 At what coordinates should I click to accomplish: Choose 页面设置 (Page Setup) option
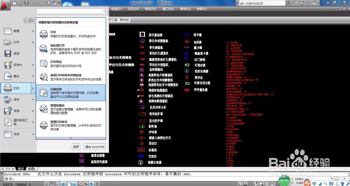(71, 93)
